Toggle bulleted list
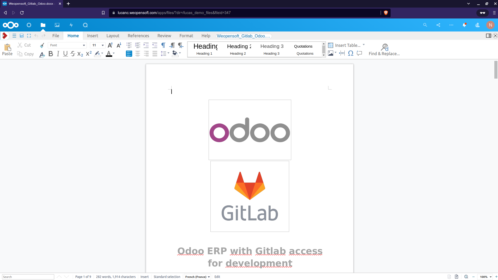The height and width of the screenshot is (280, 498). coord(129,45)
